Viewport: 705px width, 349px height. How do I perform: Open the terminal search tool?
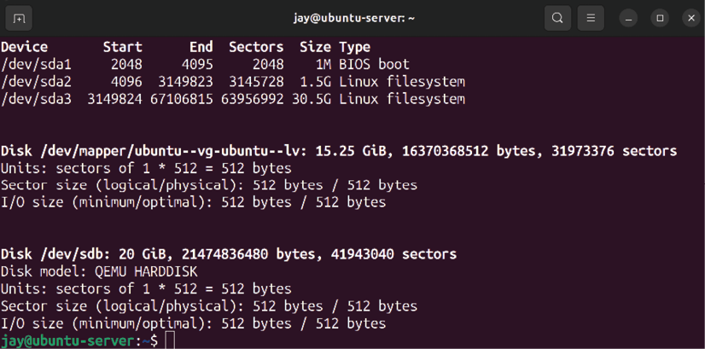[x=557, y=19]
